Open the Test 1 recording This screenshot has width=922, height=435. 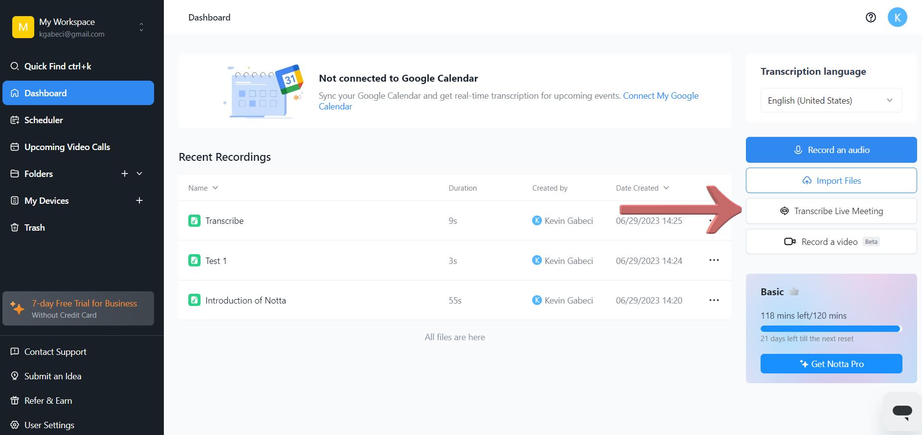click(x=216, y=261)
